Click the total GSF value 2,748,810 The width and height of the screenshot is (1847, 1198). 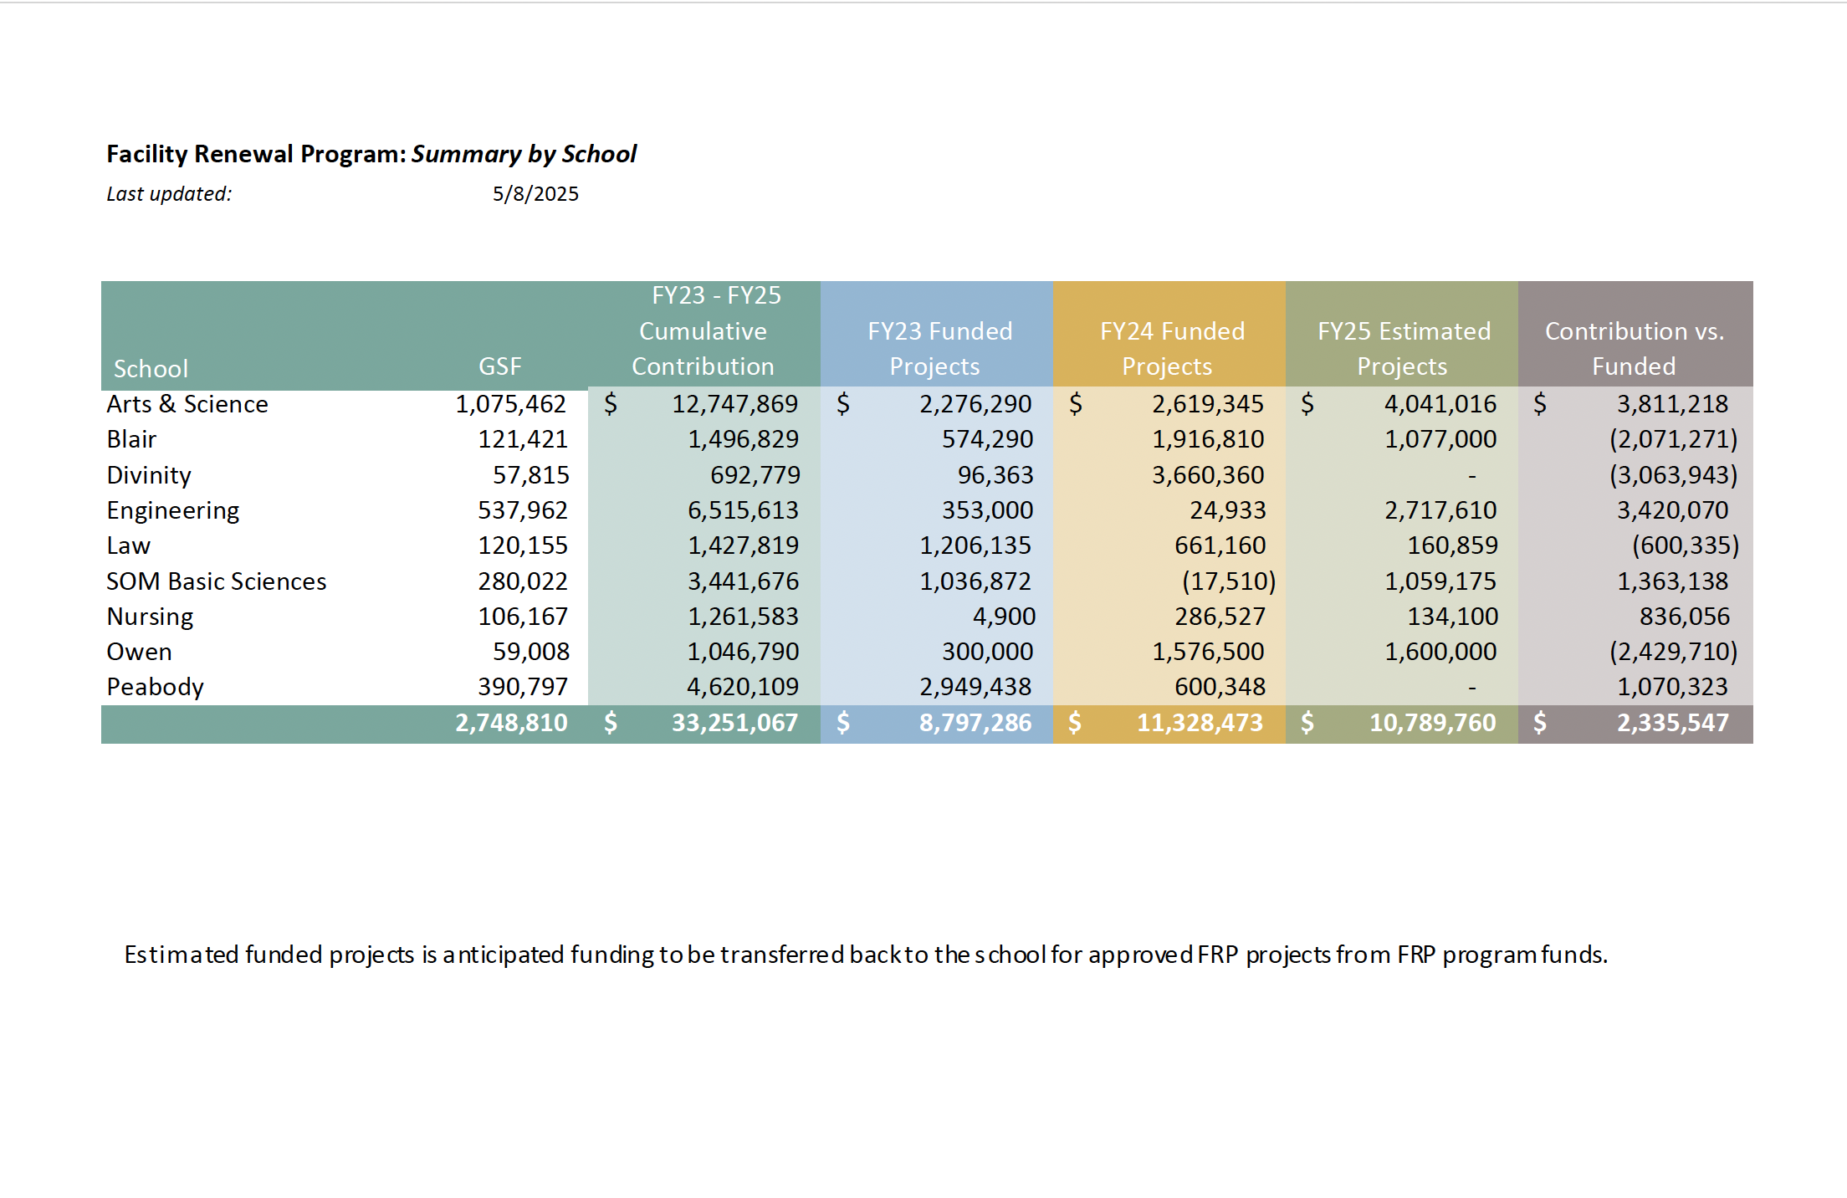(x=510, y=723)
